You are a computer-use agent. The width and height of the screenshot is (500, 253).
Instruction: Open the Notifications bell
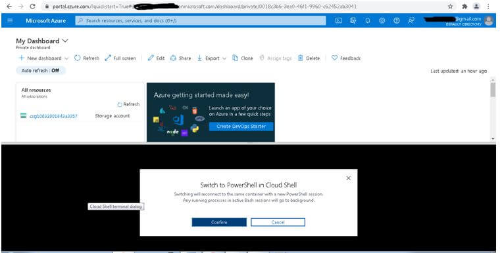tap(367, 21)
